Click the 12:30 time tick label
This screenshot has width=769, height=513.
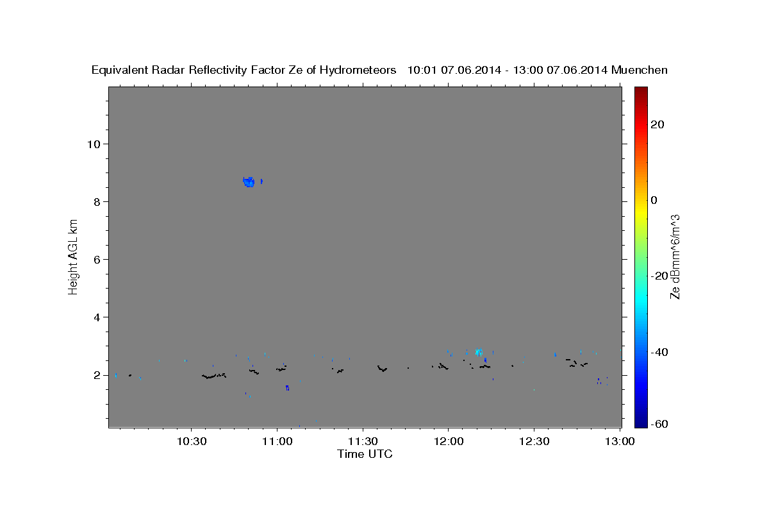click(x=534, y=441)
